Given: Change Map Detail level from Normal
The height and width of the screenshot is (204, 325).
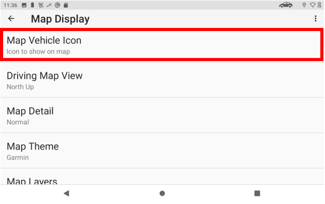Looking at the screenshot, I should pyautogui.click(x=162, y=115).
